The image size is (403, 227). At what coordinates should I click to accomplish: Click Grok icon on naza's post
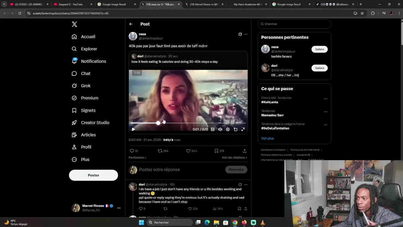tap(240, 34)
